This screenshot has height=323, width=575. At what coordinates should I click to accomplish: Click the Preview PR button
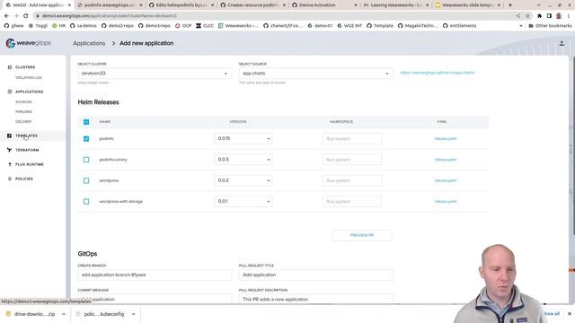pos(362,235)
